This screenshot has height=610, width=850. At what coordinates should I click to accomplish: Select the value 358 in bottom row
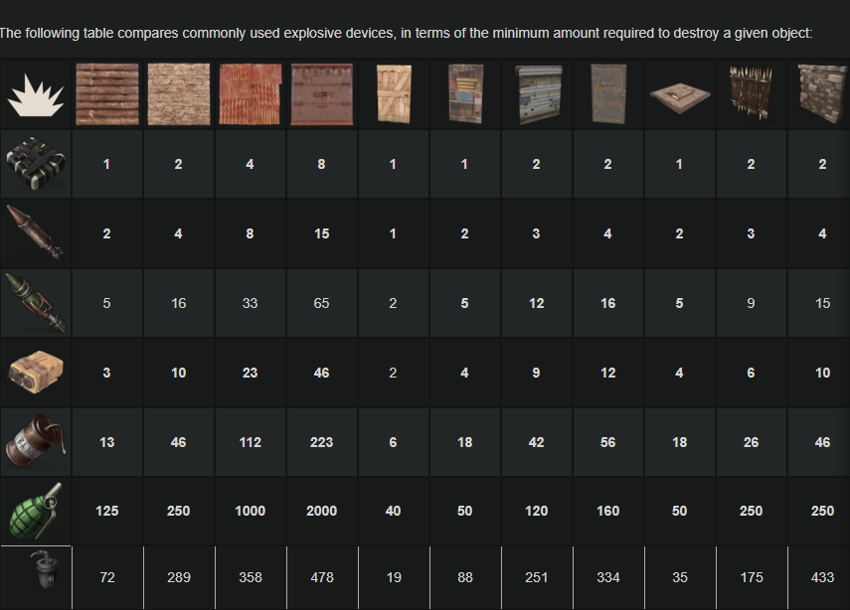pos(251,577)
